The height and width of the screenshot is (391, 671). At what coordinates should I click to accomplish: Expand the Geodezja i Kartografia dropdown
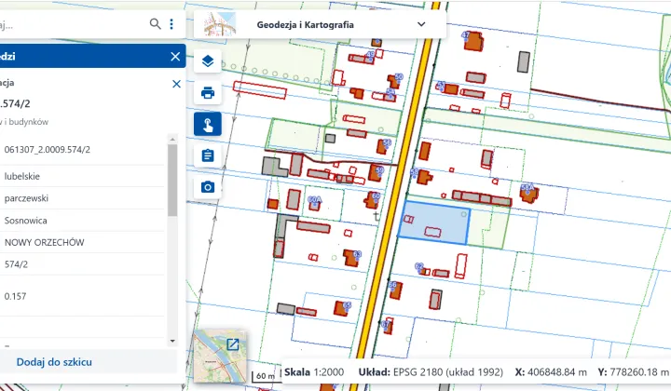(x=421, y=24)
